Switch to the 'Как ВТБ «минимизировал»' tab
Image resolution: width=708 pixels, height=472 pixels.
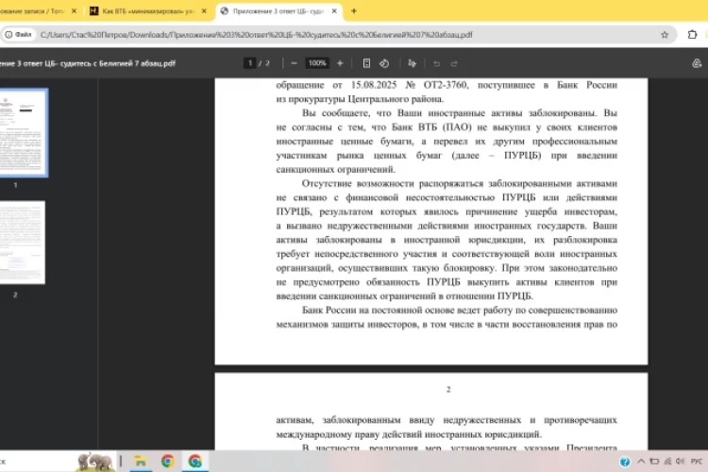click(147, 10)
